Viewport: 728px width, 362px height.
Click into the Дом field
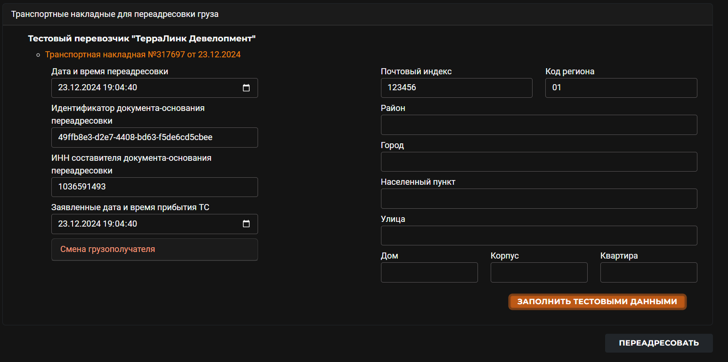click(x=429, y=273)
